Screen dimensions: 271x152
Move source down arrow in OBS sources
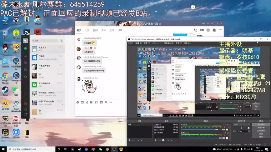pyautogui.click(x=171, y=140)
